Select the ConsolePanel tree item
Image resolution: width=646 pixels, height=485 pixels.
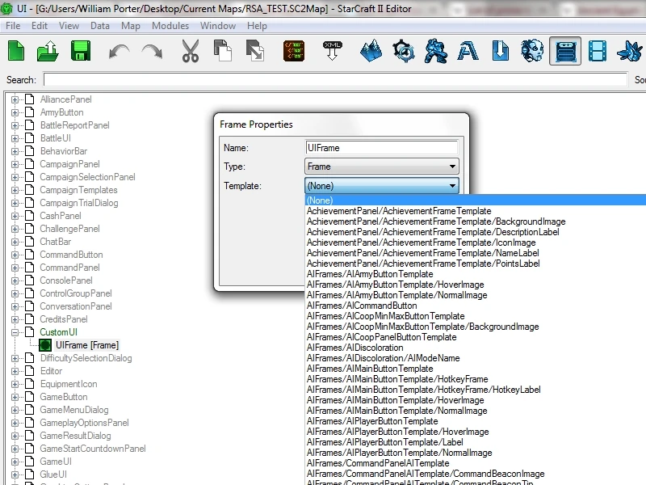66,280
